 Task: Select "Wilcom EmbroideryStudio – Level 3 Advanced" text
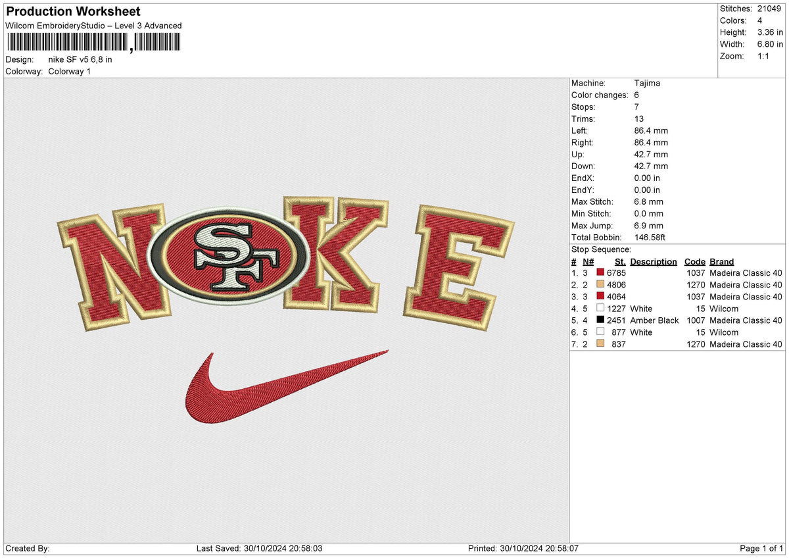pos(93,26)
